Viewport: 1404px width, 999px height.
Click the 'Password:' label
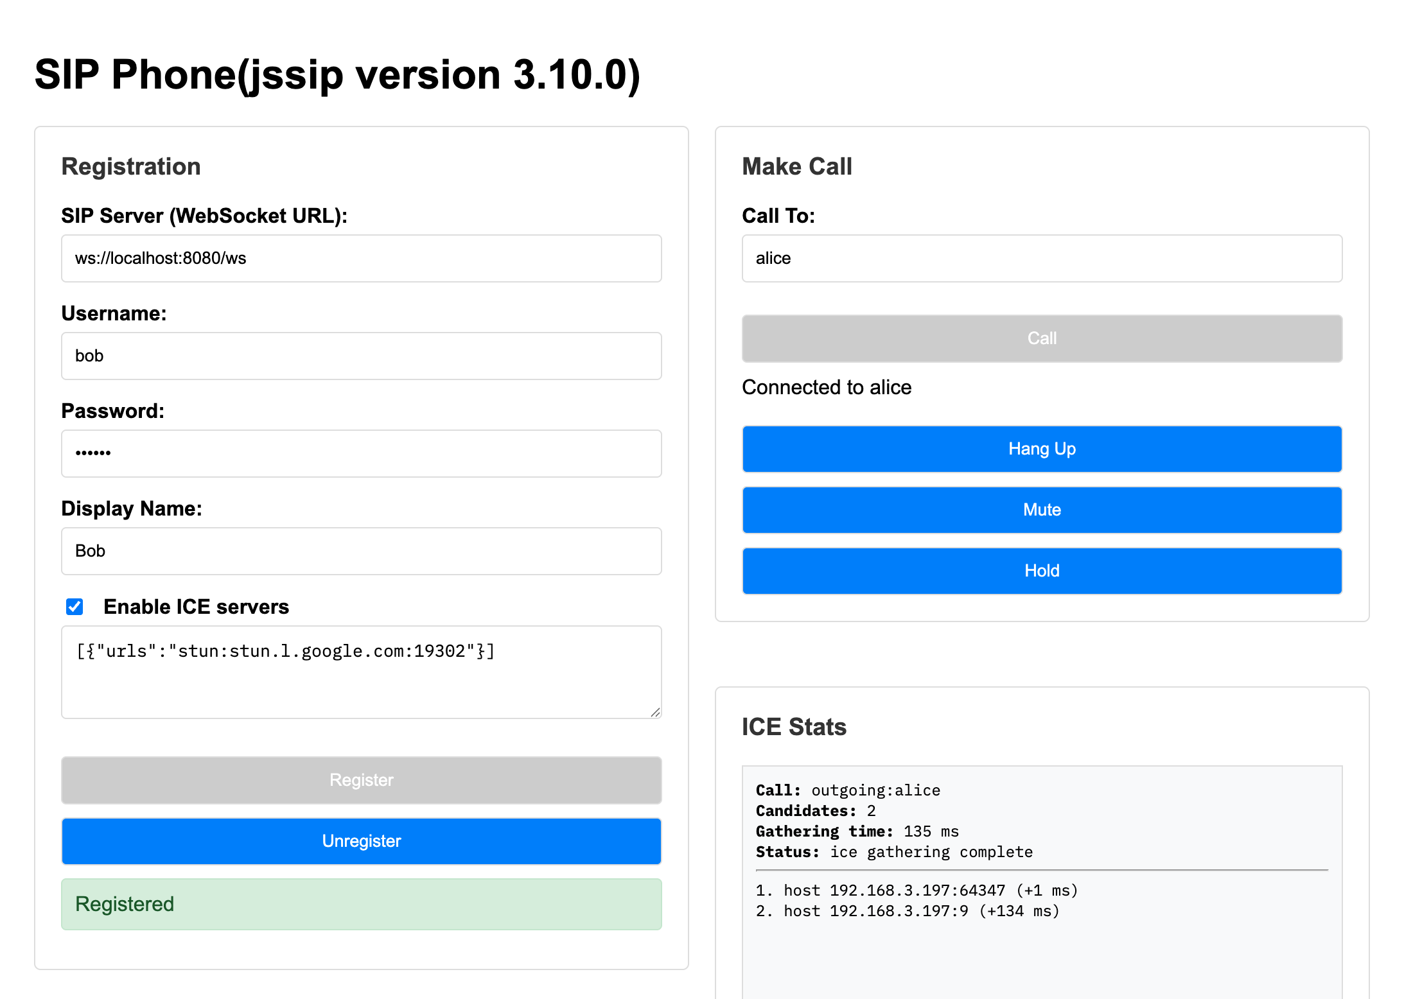click(113, 411)
